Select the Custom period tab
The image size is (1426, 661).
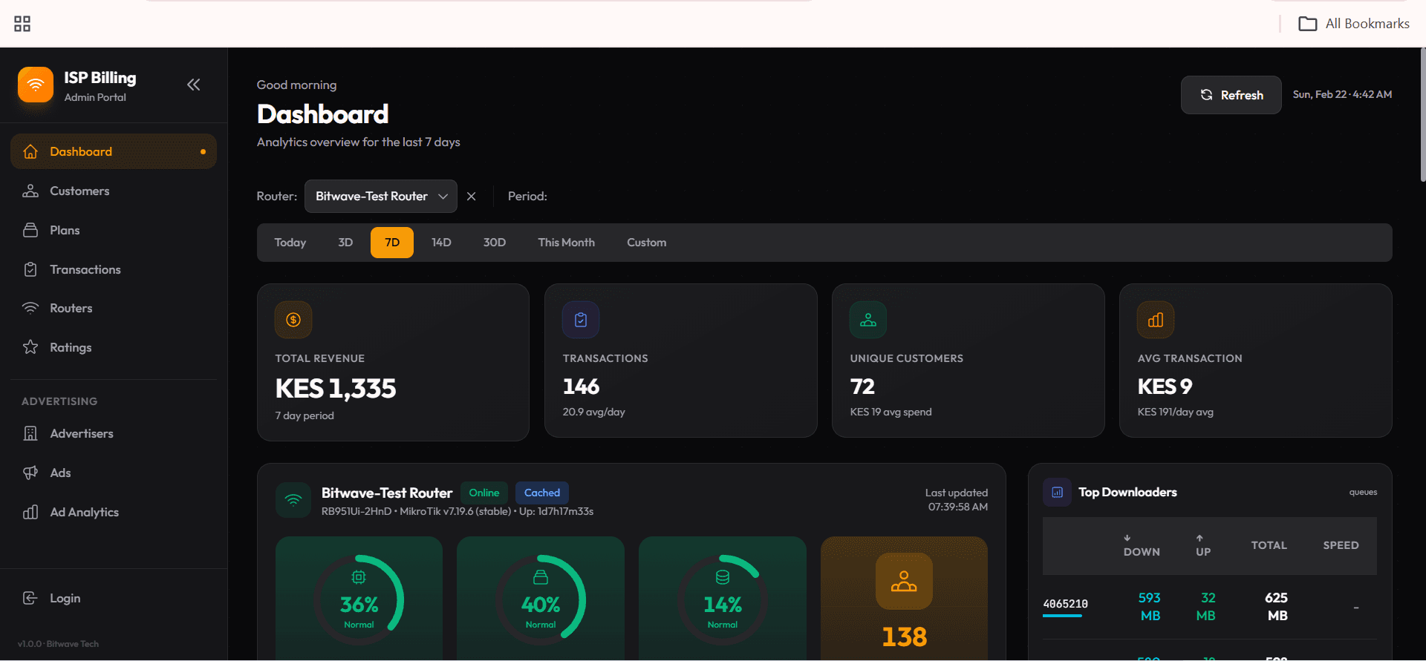[647, 243]
